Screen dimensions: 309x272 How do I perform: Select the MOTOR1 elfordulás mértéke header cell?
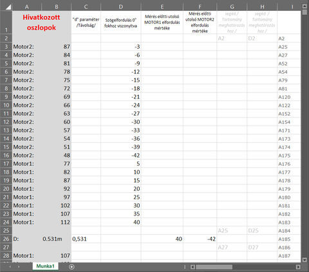coord(162,23)
